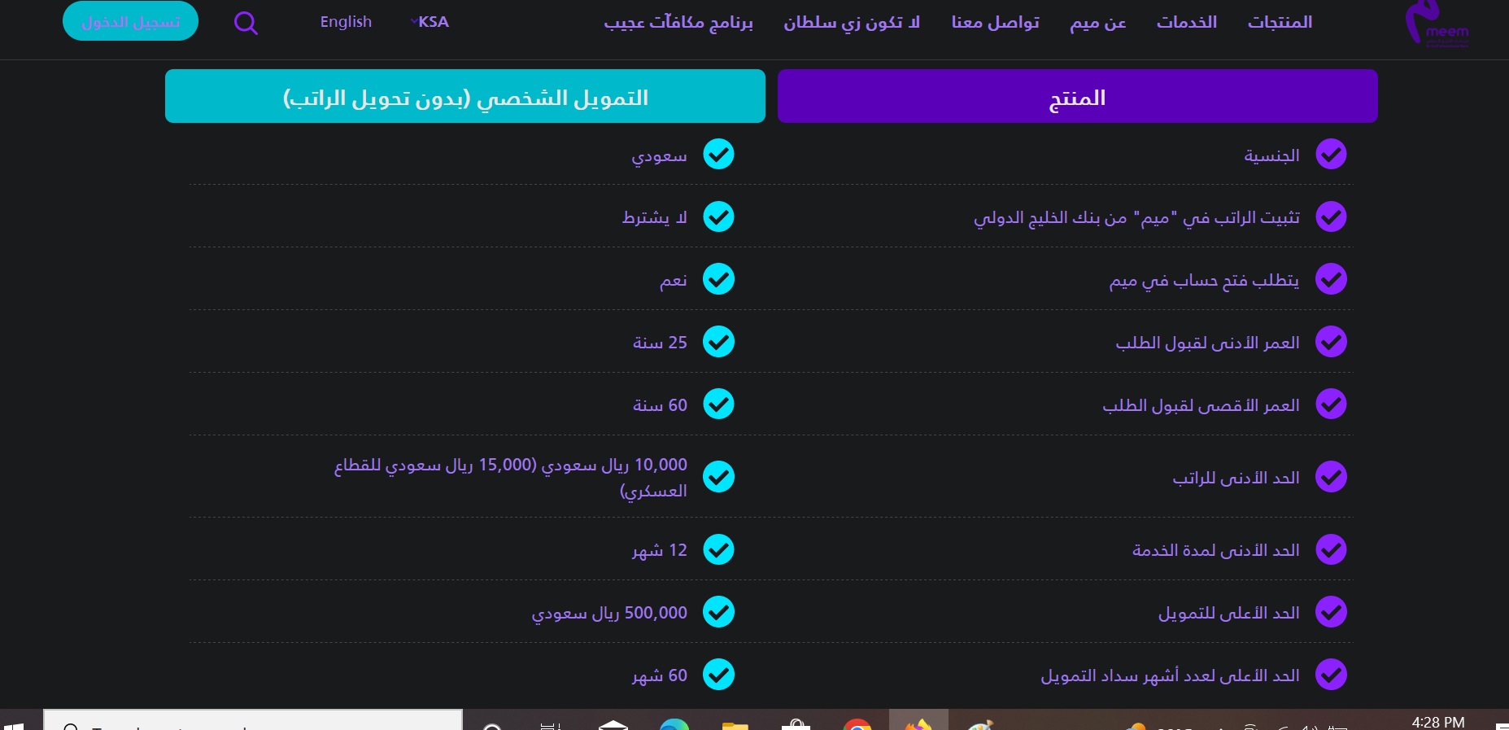The height and width of the screenshot is (730, 1509).
Task: Select the text الحد الأعلى للتمويل
Action: pos(1228,613)
